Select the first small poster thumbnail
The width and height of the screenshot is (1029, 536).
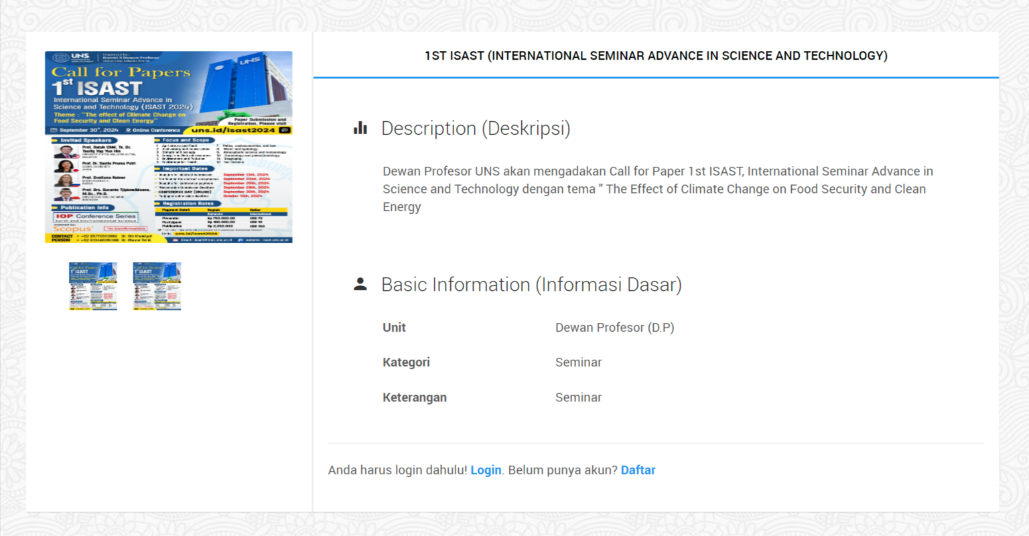(92, 286)
